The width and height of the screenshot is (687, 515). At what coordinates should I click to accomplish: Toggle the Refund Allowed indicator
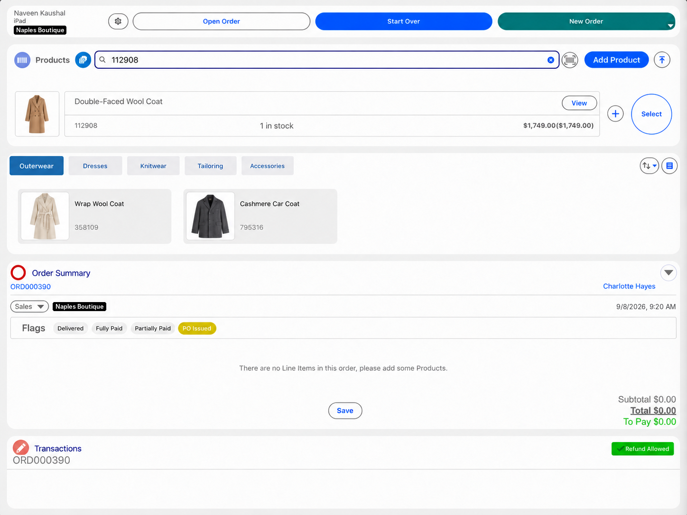[643, 449]
